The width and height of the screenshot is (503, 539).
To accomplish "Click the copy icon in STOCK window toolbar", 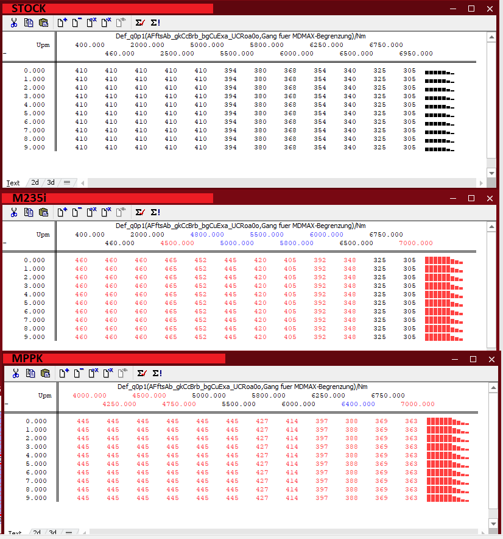I will pyautogui.click(x=29, y=23).
